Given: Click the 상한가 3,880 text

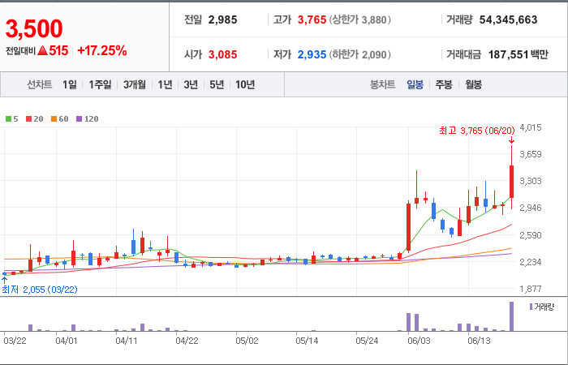Looking at the screenshot, I should [x=360, y=19].
